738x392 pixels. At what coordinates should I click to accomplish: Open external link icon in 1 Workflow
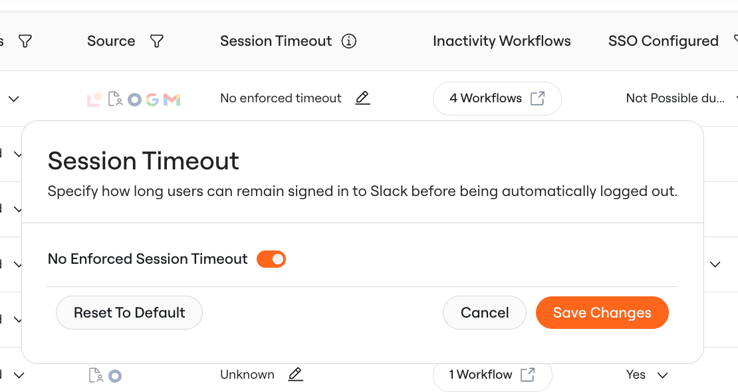pos(528,375)
